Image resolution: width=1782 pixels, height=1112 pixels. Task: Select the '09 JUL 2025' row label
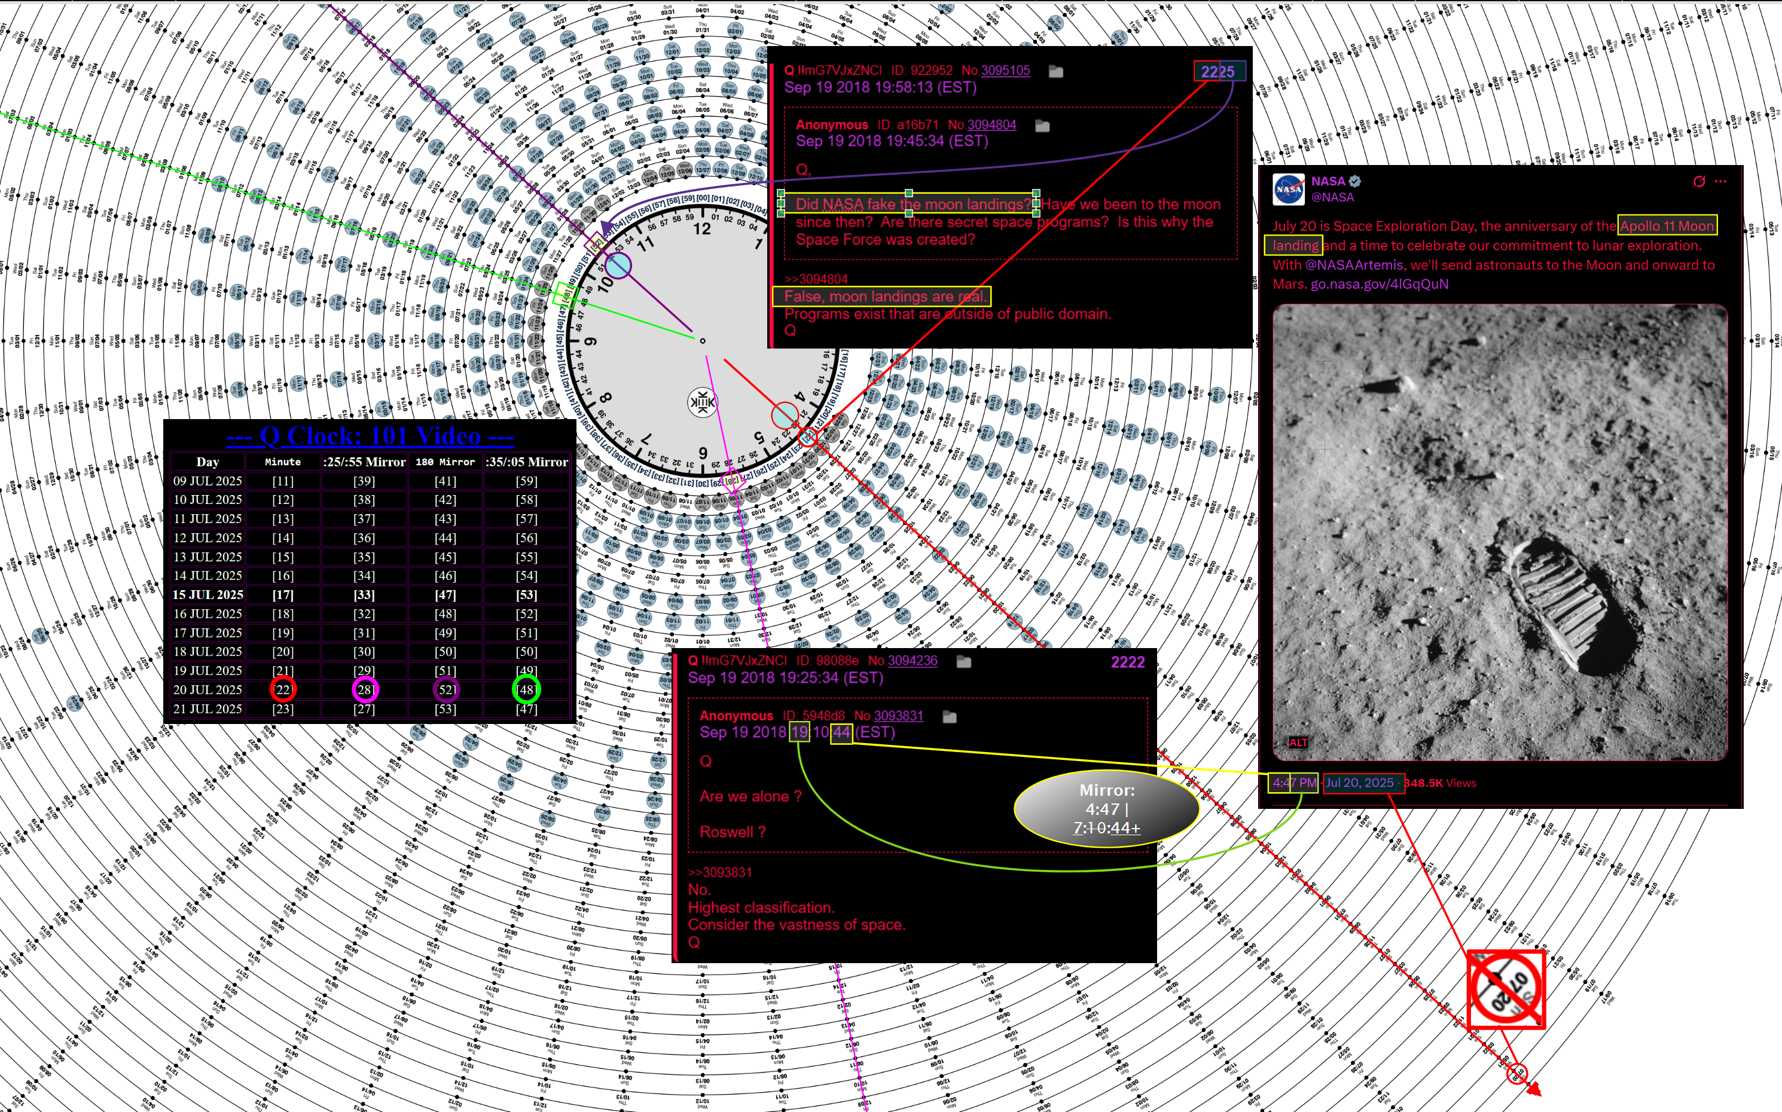(208, 481)
